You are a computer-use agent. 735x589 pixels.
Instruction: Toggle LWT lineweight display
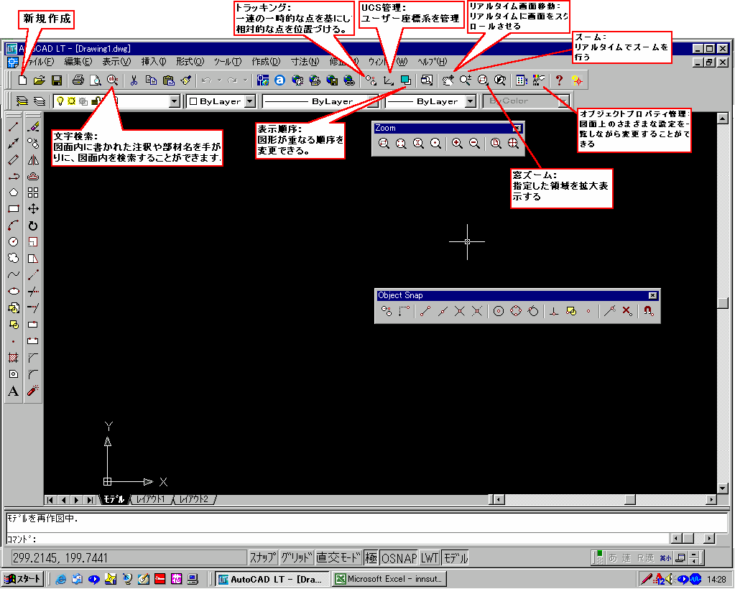point(430,557)
